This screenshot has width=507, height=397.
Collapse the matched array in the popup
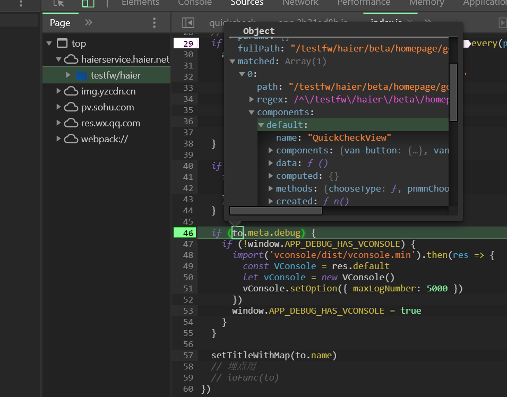[233, 62]
